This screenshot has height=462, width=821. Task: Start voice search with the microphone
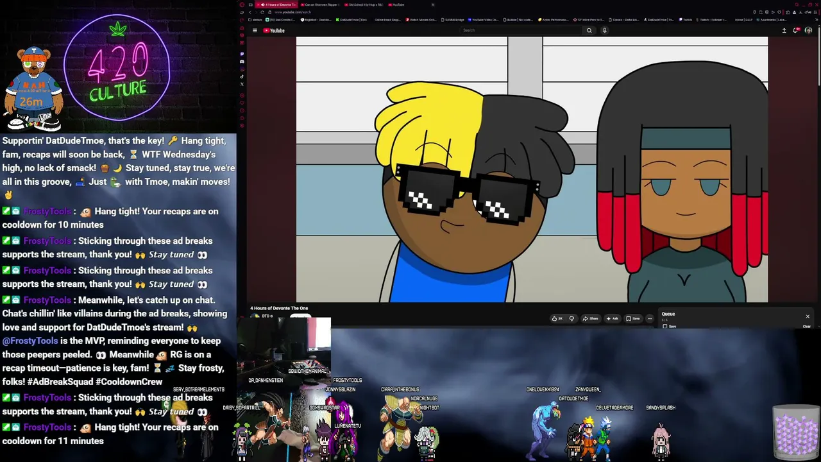pyautogui.click(x=604, y=30)
